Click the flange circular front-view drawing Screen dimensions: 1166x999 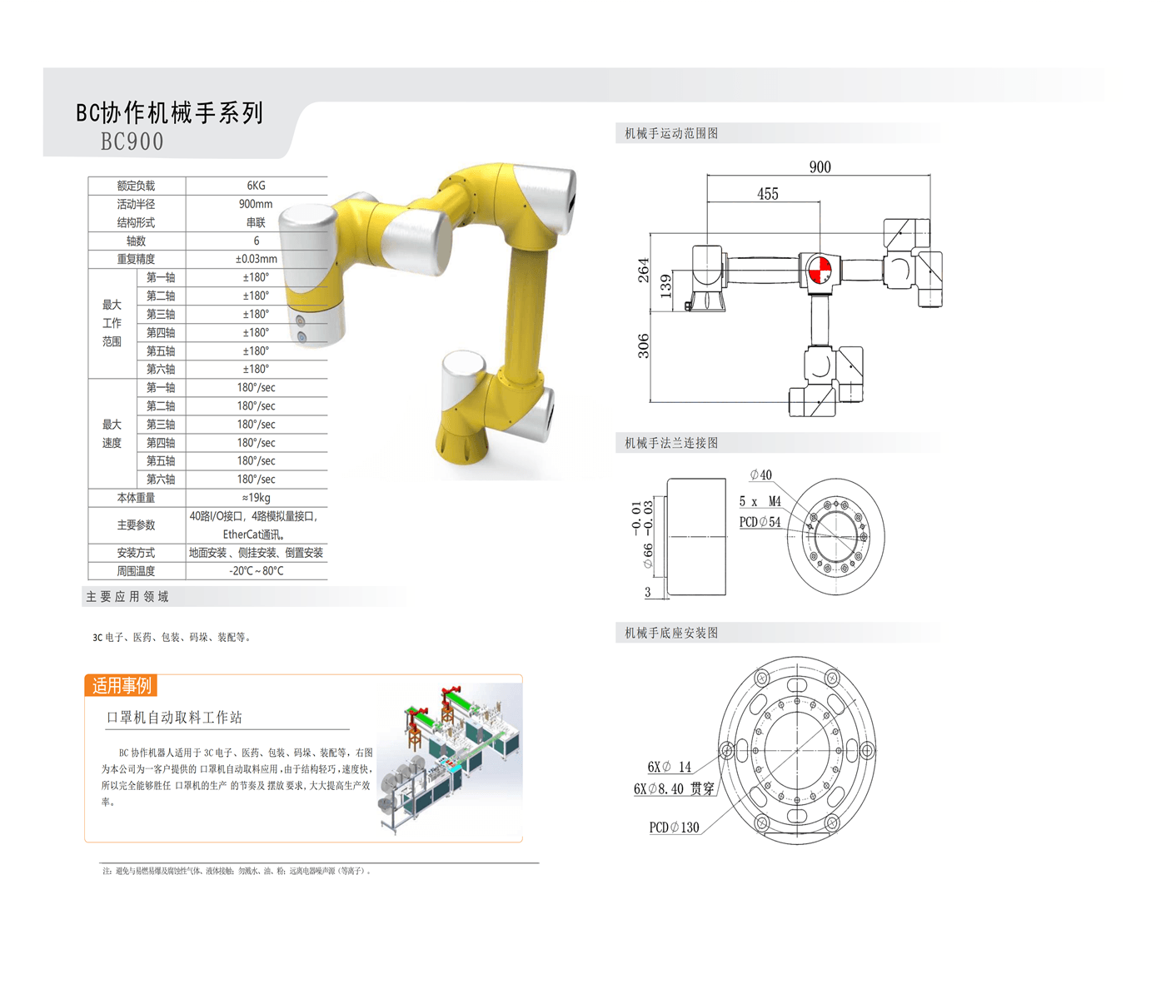tap(835, 536)
